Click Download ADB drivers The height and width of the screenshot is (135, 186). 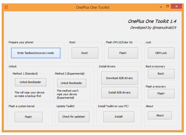[120, 78]
